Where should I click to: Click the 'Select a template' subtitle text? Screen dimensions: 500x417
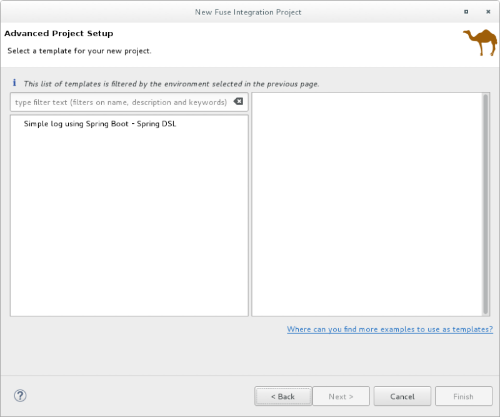[x=79, y=51]
